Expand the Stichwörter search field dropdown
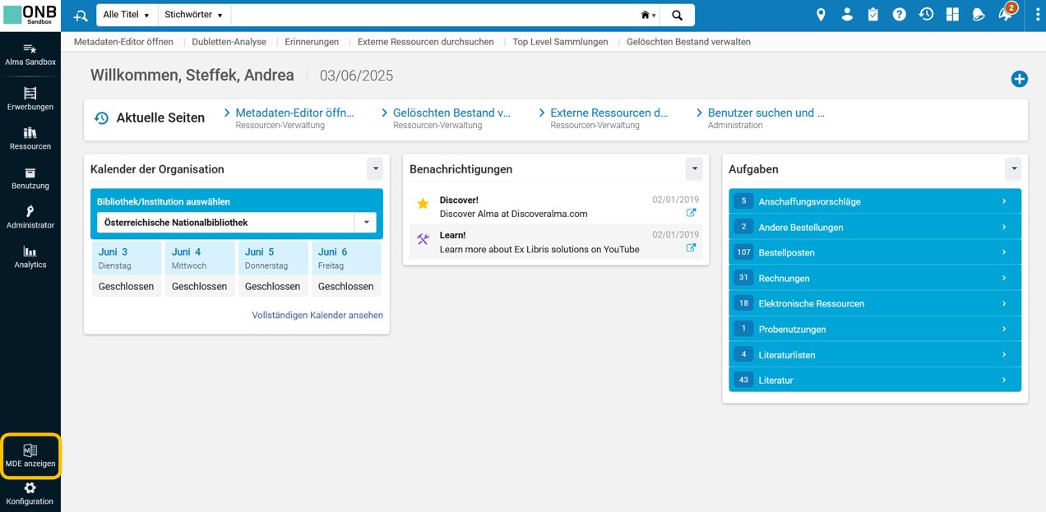The height and width of the screenshot is (512, 1046). [x=194, y=15]
